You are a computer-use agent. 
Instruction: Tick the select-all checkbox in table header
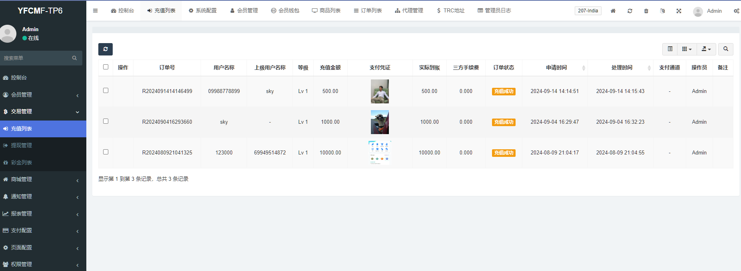pos(106,67)
